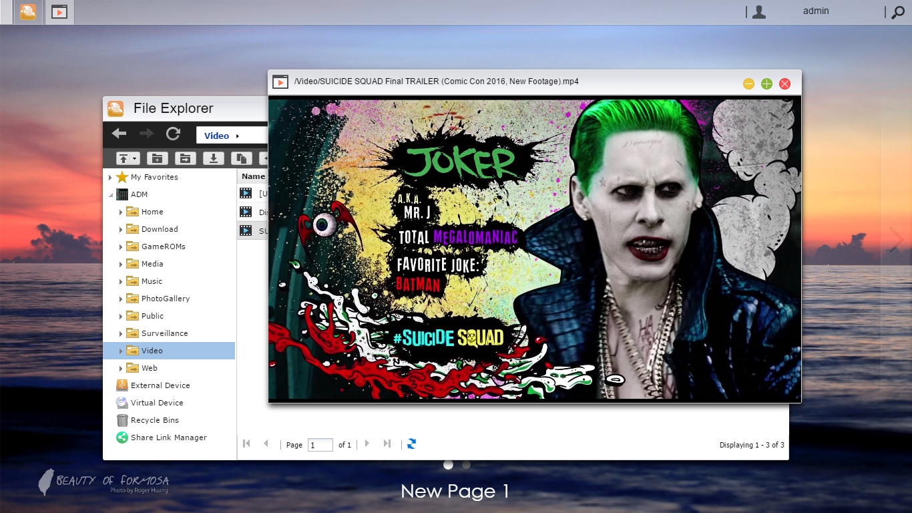The height and width of the screenshot is (513, 912).
Task: Open File Explorer from the top taskbar
Action: pos(28,11)
